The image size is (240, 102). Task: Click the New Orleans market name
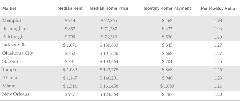[16, 94]
